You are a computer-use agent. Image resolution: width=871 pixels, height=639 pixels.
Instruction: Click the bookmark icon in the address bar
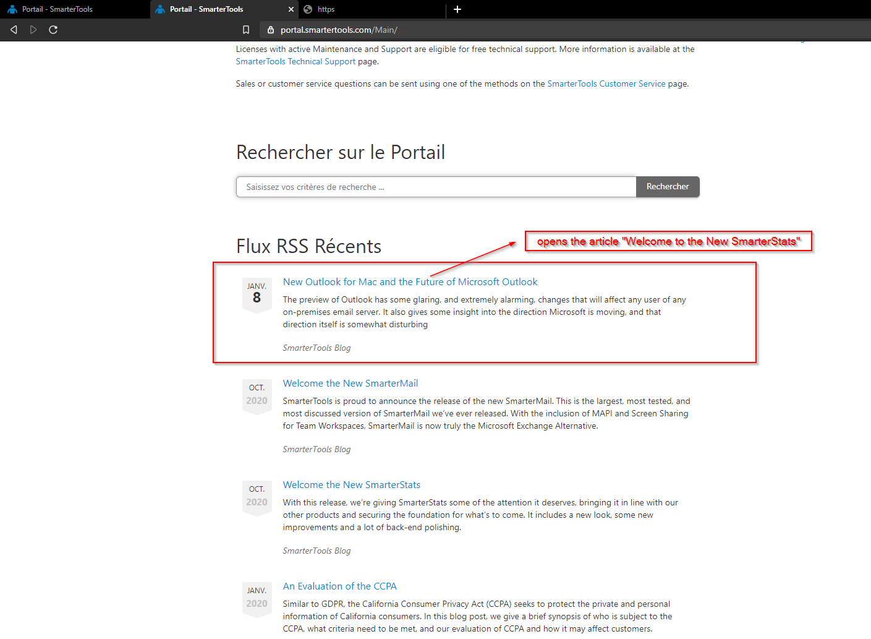click(x=246, y=30)
